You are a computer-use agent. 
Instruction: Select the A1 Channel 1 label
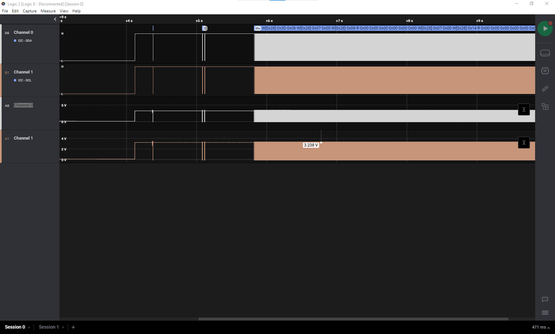pos(23,138)
